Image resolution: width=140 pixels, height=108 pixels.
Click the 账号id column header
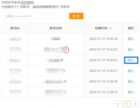point(15,28)
